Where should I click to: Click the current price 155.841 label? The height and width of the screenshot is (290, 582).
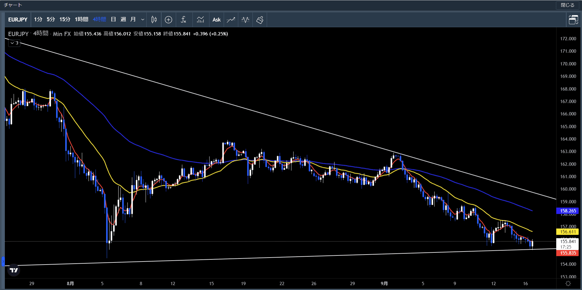[x=568, y=241]
